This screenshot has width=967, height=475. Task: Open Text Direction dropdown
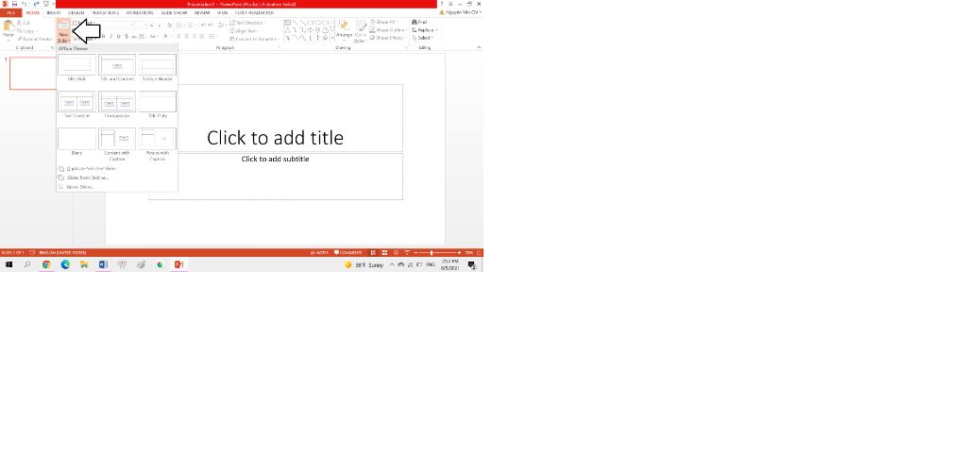(248, 23)
